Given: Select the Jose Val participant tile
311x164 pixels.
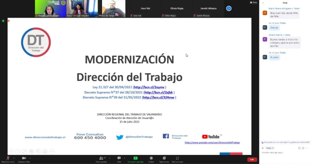Looking at the screenshot, I should click(x=145, y=9).
